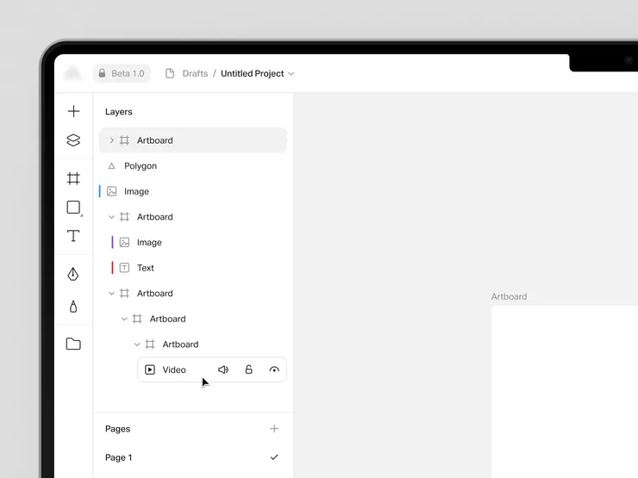This screenshot has width=638, height=478.
Task: Collapse the Artboard above the nested Artboards
Action: click(x=111, y=294)
